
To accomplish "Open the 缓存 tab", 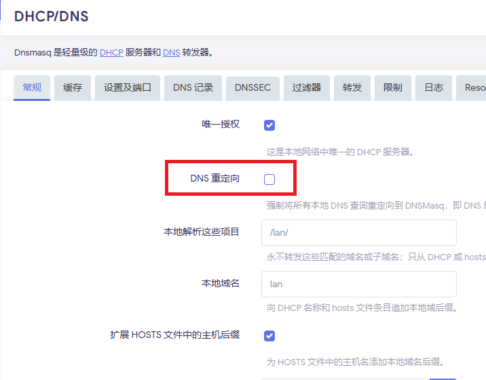I will point(73,87).
